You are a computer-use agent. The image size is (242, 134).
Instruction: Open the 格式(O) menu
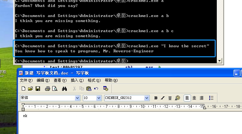pos(94,80)
